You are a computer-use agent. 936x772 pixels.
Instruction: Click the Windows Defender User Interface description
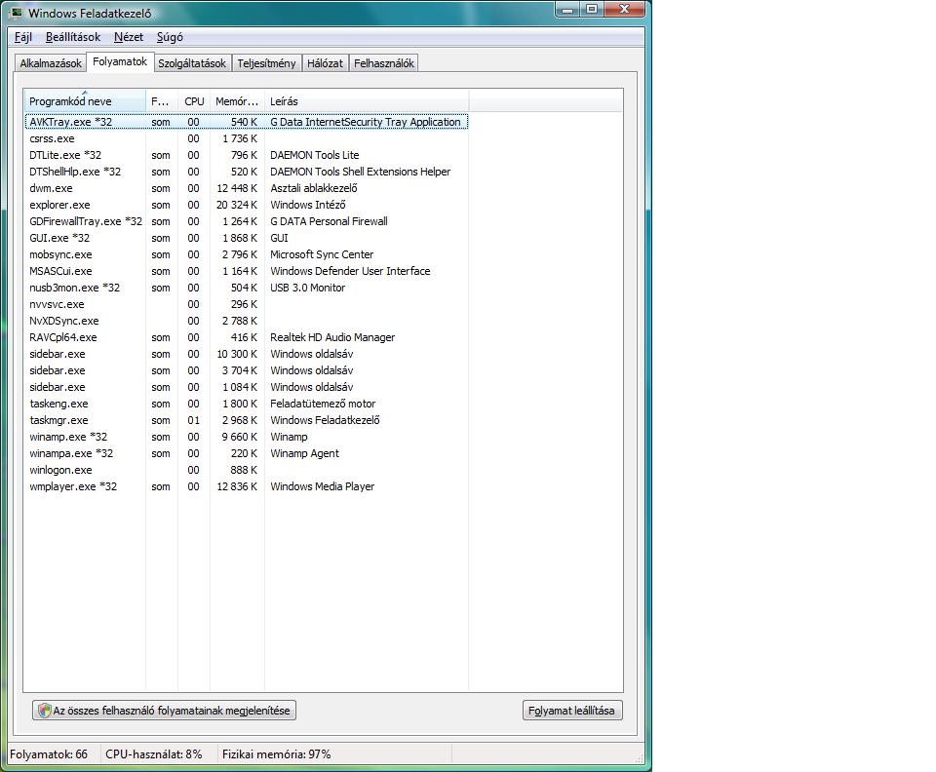[x=350, y=271]
